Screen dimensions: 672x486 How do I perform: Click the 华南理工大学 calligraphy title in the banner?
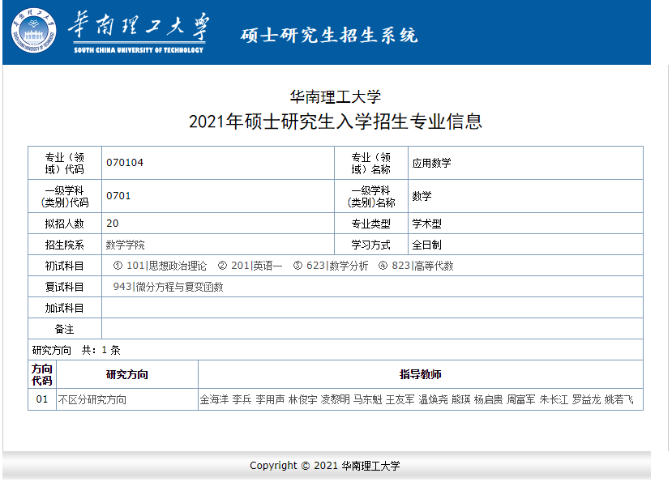pos(139,26)
